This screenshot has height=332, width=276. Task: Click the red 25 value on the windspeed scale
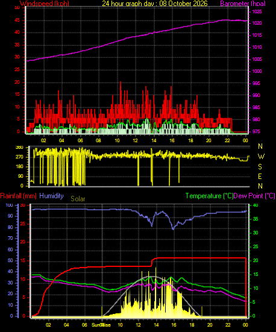coord(17,70)
